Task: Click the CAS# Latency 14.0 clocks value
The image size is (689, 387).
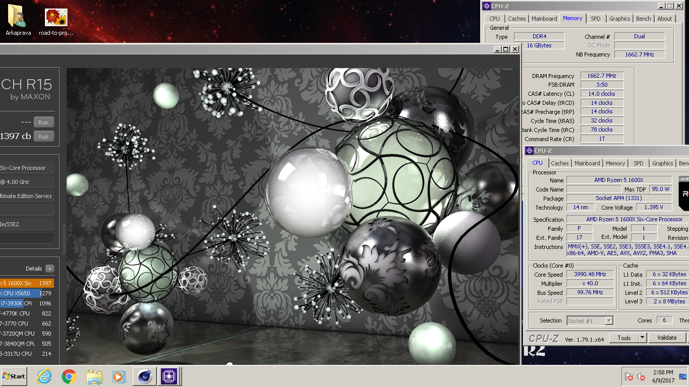Action: [x=602, y=94]
